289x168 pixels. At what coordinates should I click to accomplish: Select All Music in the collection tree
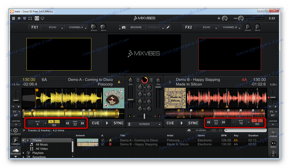42,144
